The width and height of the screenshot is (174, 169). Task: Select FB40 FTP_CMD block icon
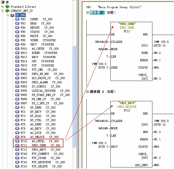pyautogui.click(x=17, y=70)
